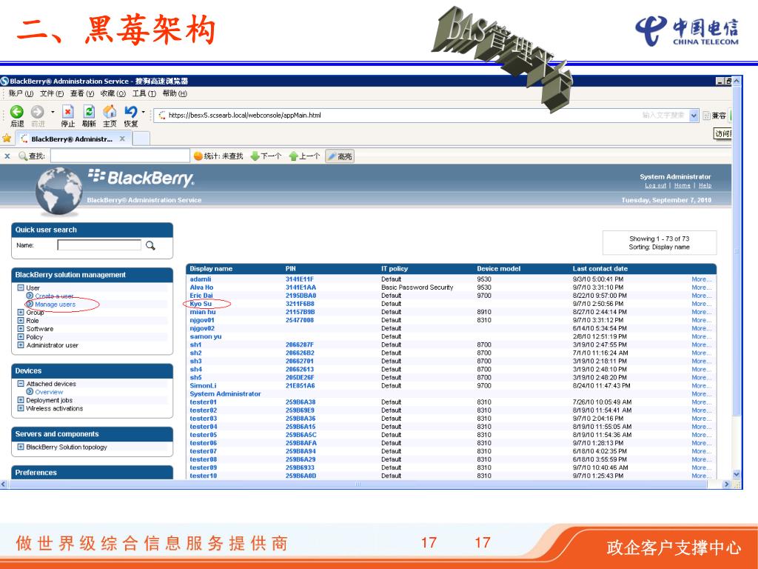Sort by Display name column header
This screenshot has height=569, width=758.
pos(211,268)
